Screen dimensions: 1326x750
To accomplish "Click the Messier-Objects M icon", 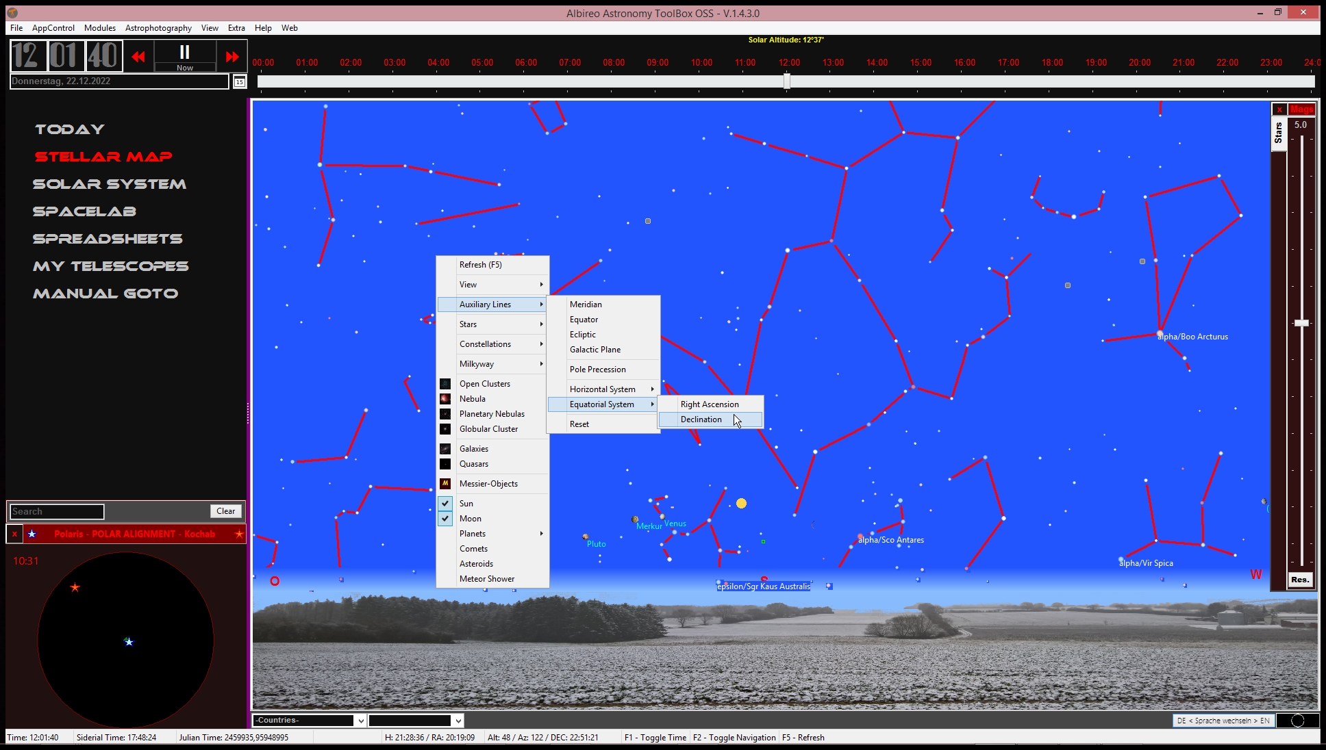I will tap(445, 484).
